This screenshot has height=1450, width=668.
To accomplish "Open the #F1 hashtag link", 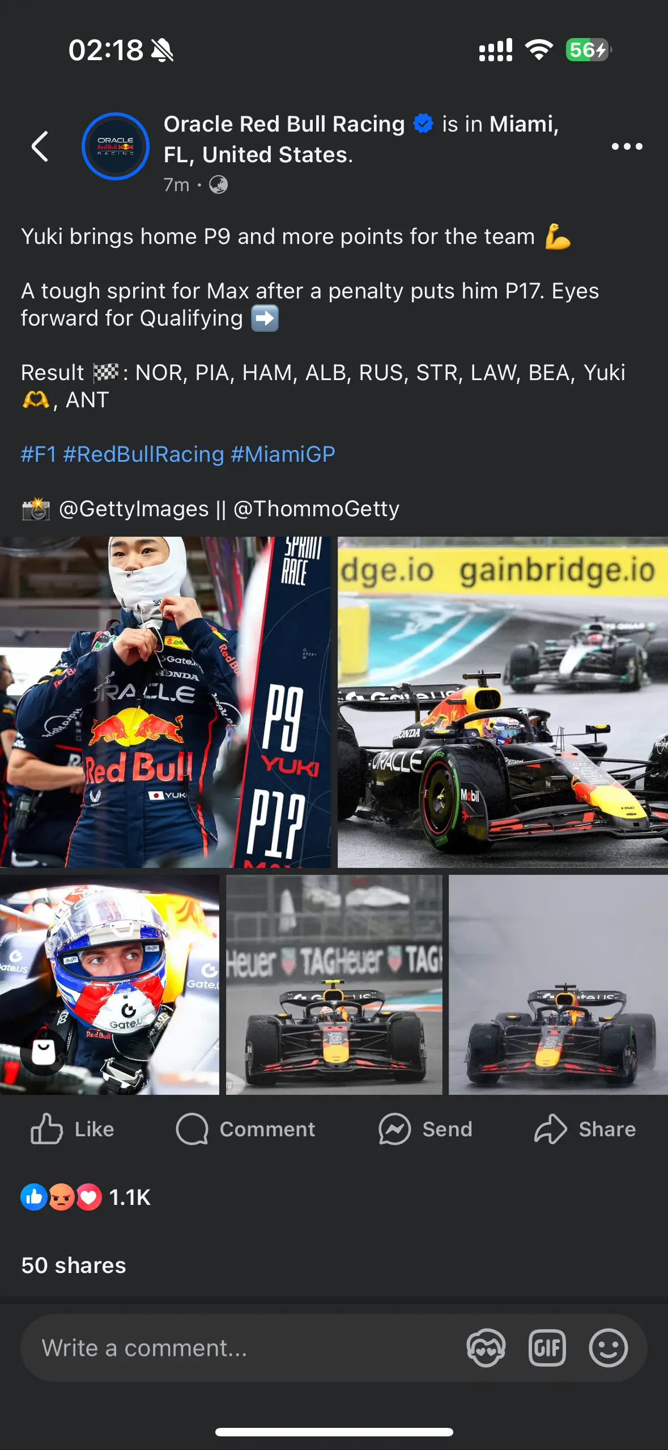I will pyautogui.click(x=39, y=454).
